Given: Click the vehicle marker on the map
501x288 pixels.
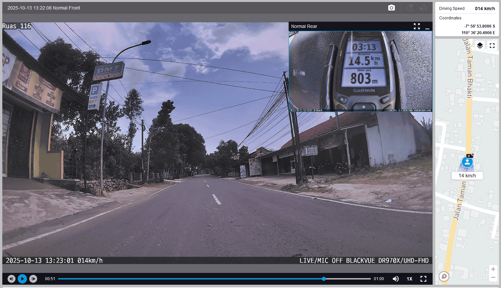Looking at the screenshot, I should coord(467,162).
